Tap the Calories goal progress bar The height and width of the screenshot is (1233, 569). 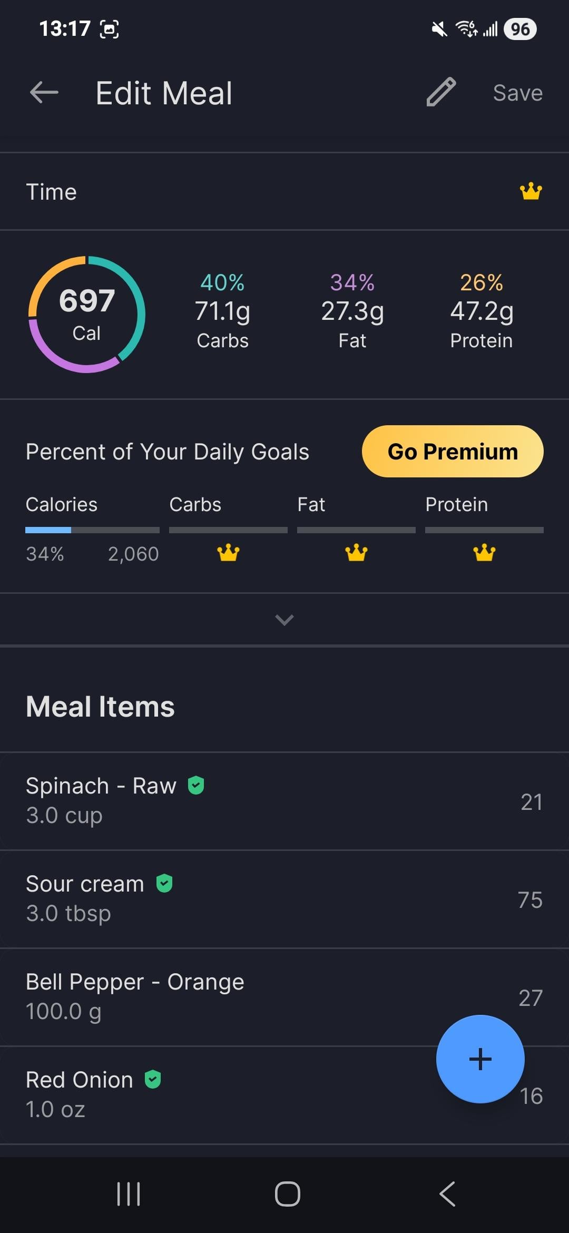(92, 530)
